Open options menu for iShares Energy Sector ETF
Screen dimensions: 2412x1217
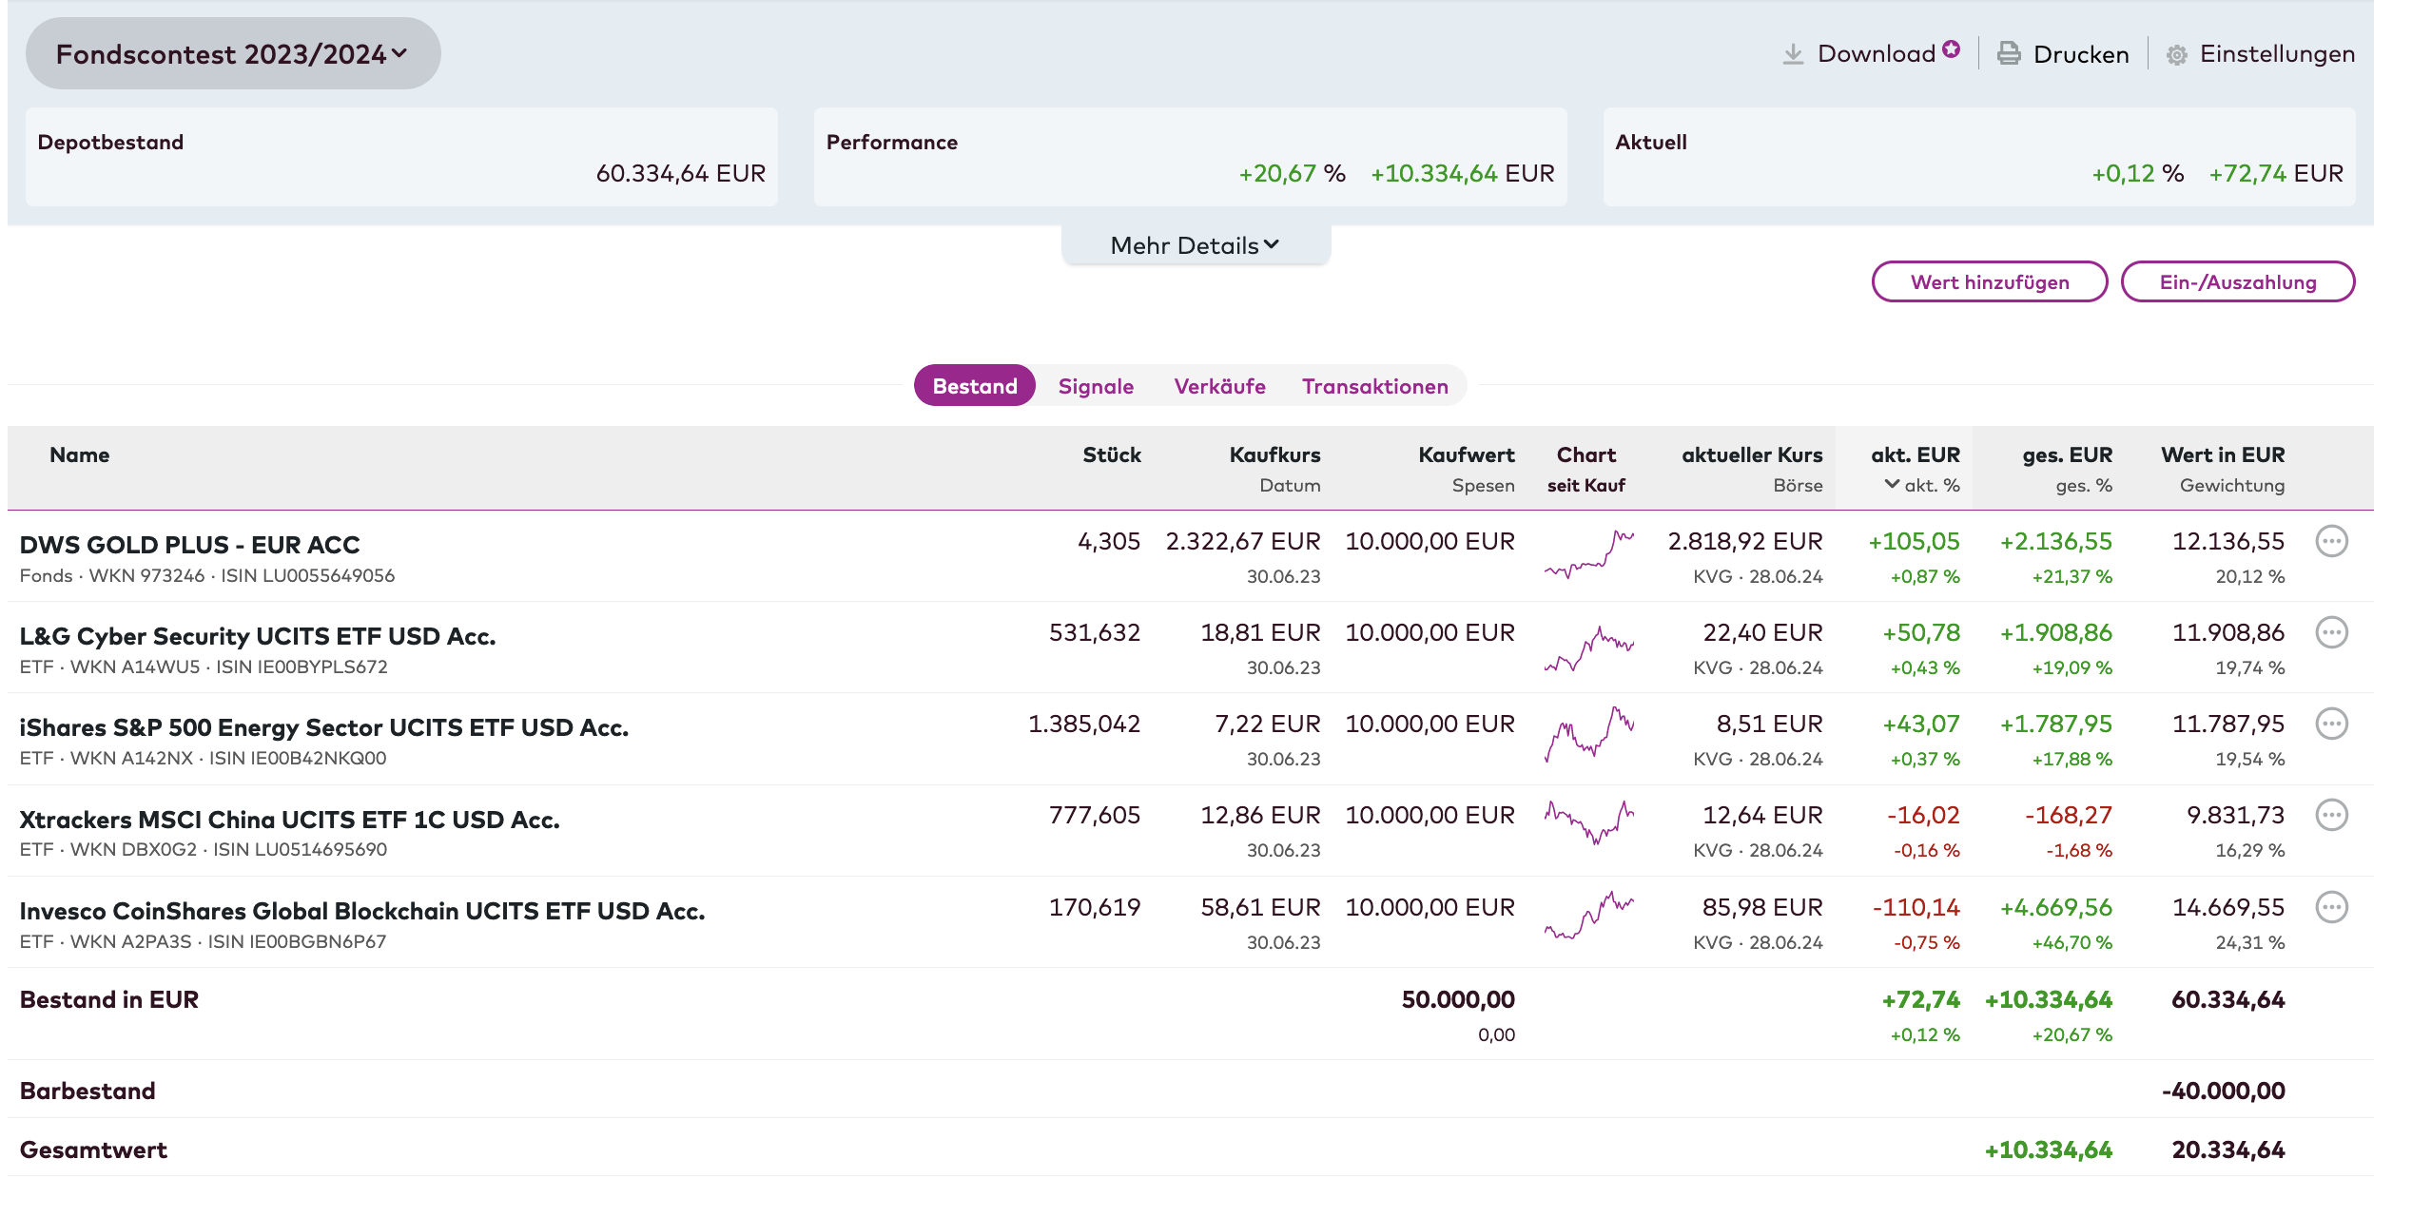coord(2330,724)
